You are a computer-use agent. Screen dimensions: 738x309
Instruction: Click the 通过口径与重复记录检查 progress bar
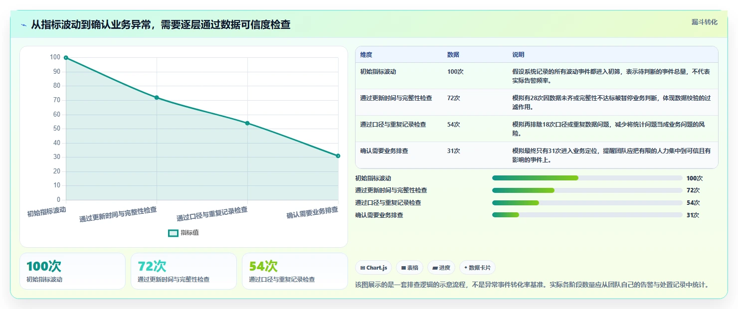coord(587,203)
